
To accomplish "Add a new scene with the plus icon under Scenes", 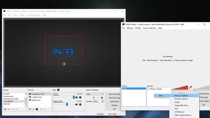I will point(5,109).
